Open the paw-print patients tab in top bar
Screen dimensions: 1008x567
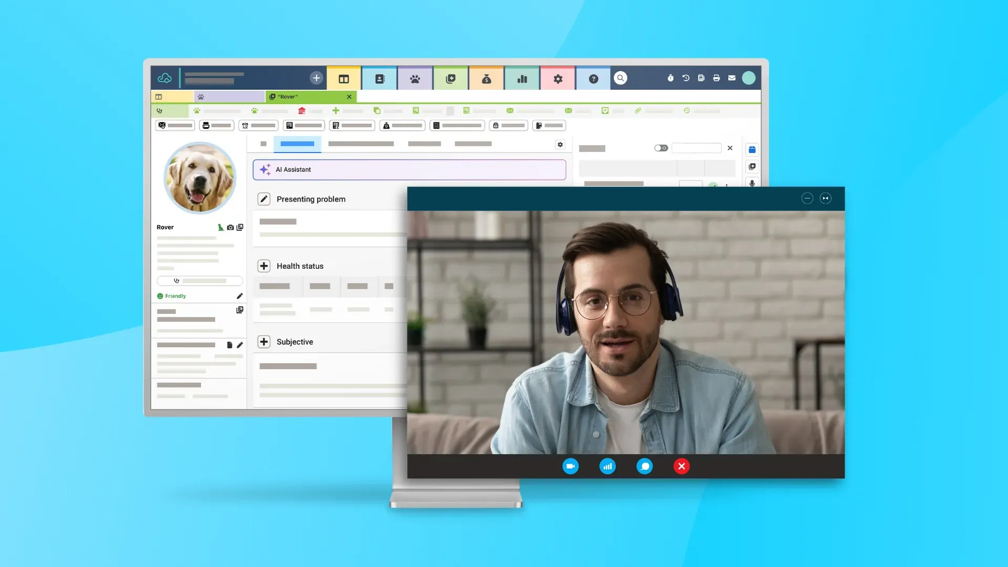[x=415, y=79]
